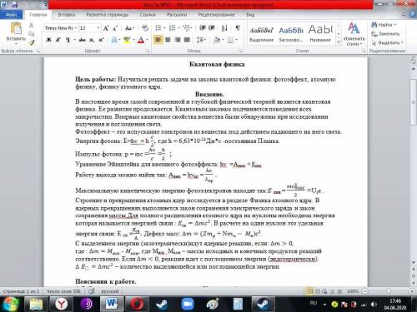Apply the Выделение style
The width and height of the screenshot is (417, 312).
click(261, 34)
